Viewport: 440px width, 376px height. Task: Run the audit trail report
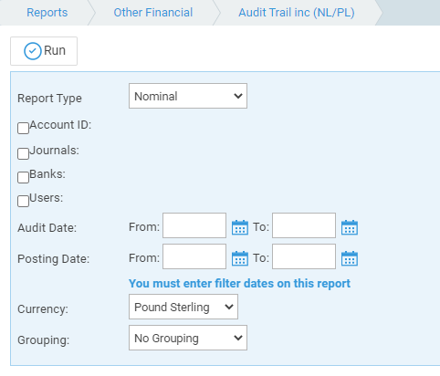pyautogui.click(x=44, y=51)
